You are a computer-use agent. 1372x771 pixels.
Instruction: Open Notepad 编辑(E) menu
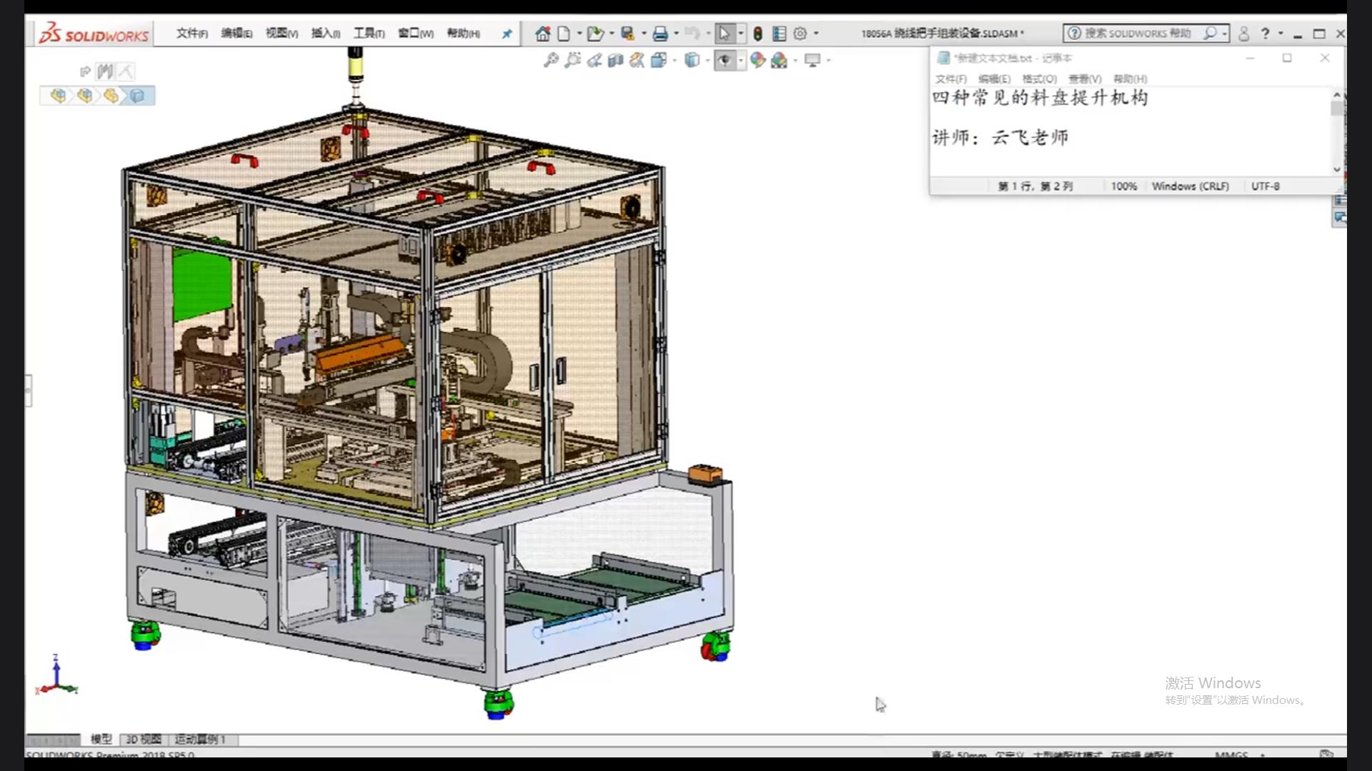click(995, 79)
